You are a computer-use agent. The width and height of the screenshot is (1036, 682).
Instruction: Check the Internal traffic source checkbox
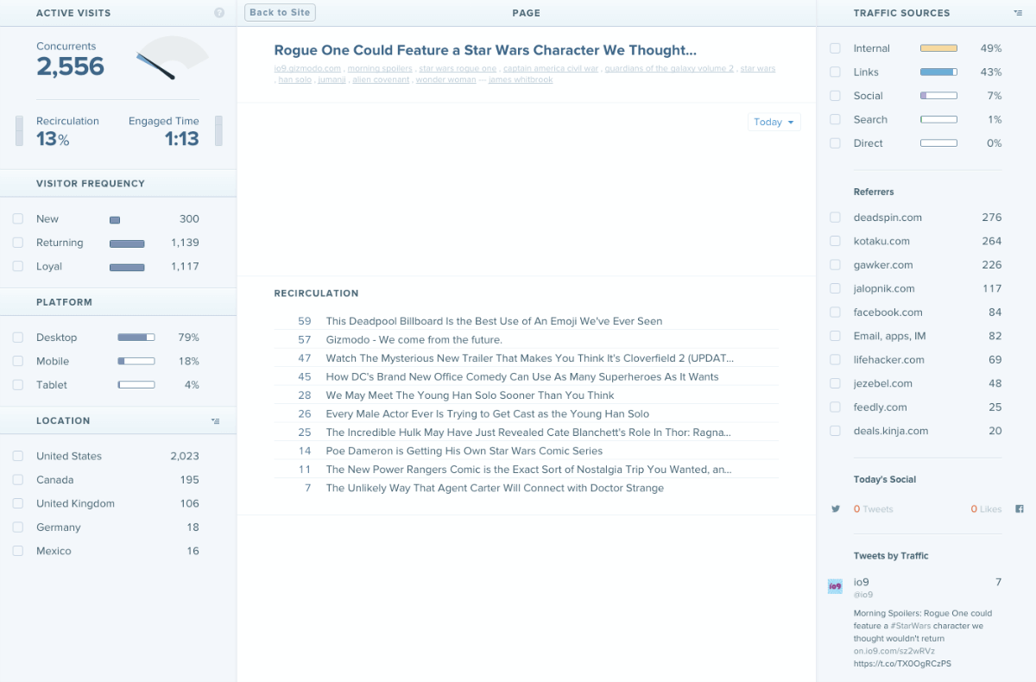click(x=835, y=48)
